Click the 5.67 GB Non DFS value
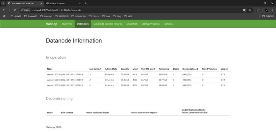 [144, 80]
